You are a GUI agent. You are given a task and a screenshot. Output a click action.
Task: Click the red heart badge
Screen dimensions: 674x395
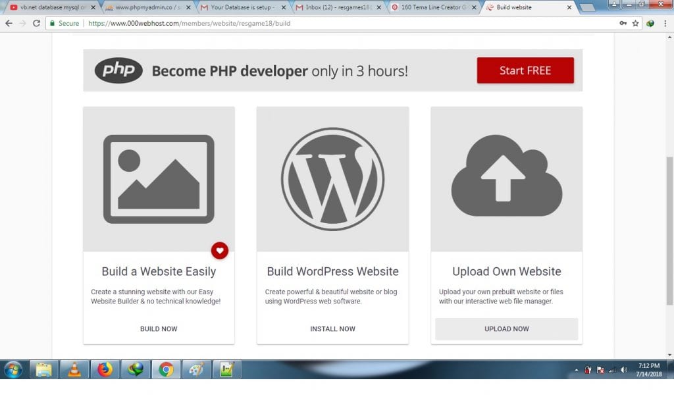[x=220, y=251]
